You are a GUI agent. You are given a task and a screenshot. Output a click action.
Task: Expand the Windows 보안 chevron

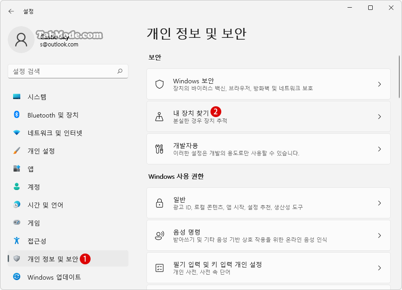point(379,84)
